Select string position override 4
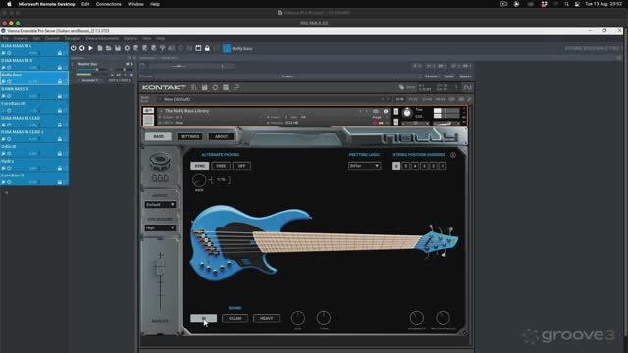The image size is (628, 353). [415, 166]
